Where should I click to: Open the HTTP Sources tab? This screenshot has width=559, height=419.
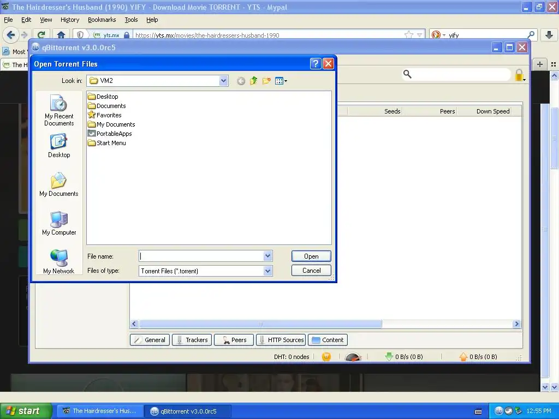tap(281, 340)
